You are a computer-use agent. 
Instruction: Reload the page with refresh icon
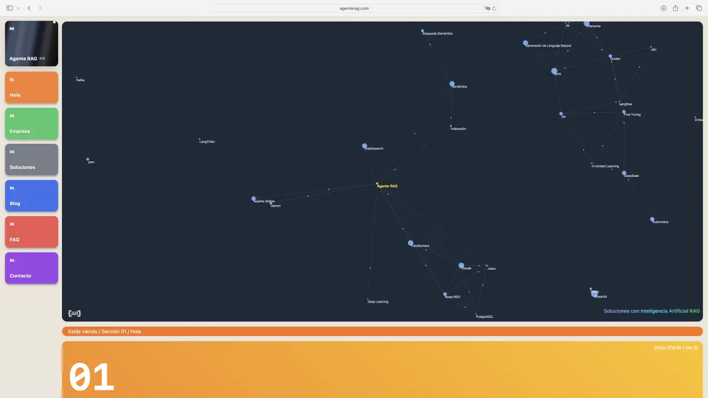pyautogui.click(x=494, y=8)
